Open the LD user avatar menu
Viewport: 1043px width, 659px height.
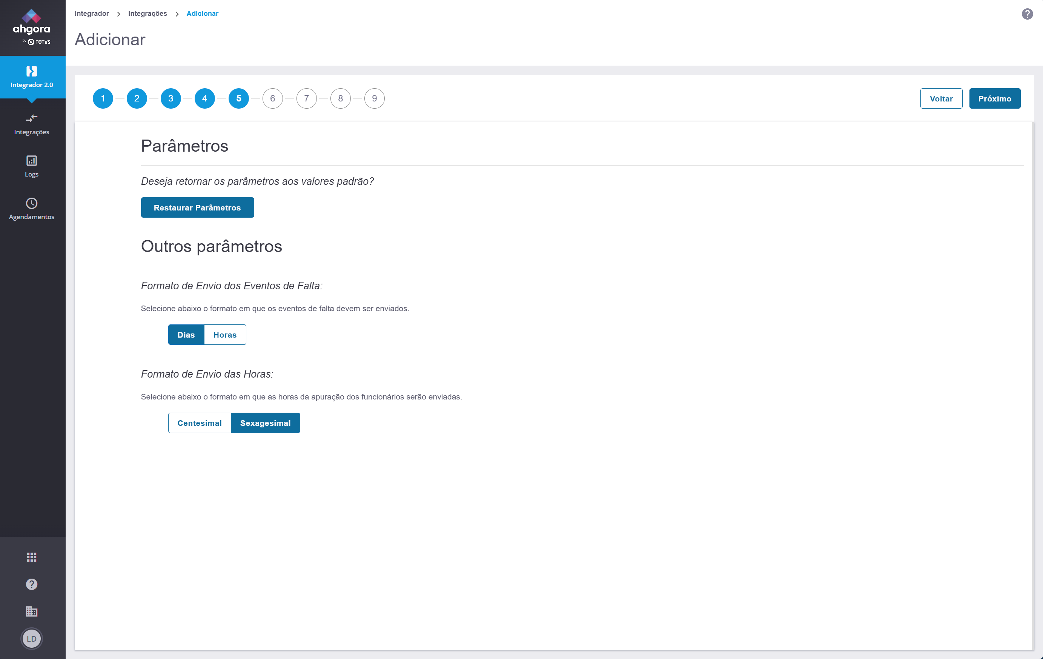tap(32, 638)
